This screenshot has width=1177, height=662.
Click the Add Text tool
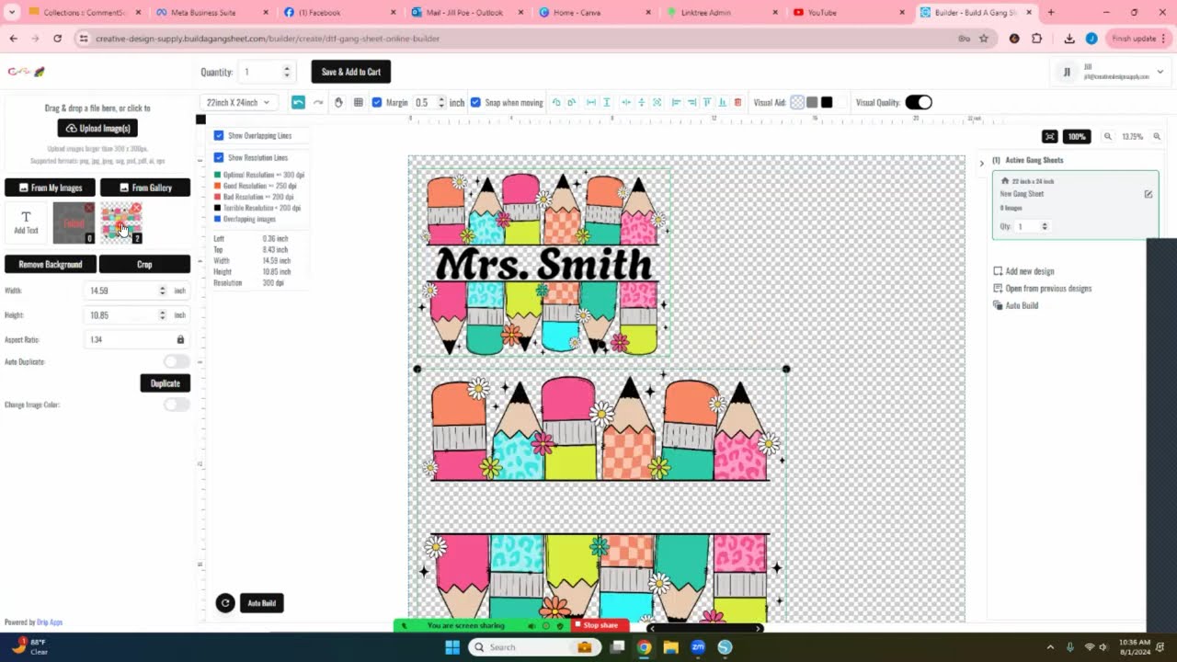[x=26, y=223]
